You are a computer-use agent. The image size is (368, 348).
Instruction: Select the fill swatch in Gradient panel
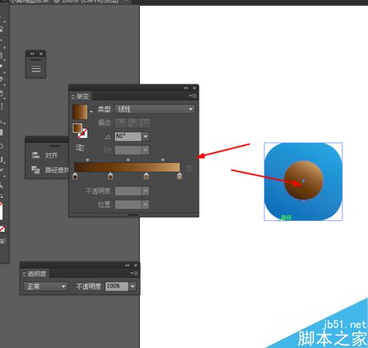[77, 128]
